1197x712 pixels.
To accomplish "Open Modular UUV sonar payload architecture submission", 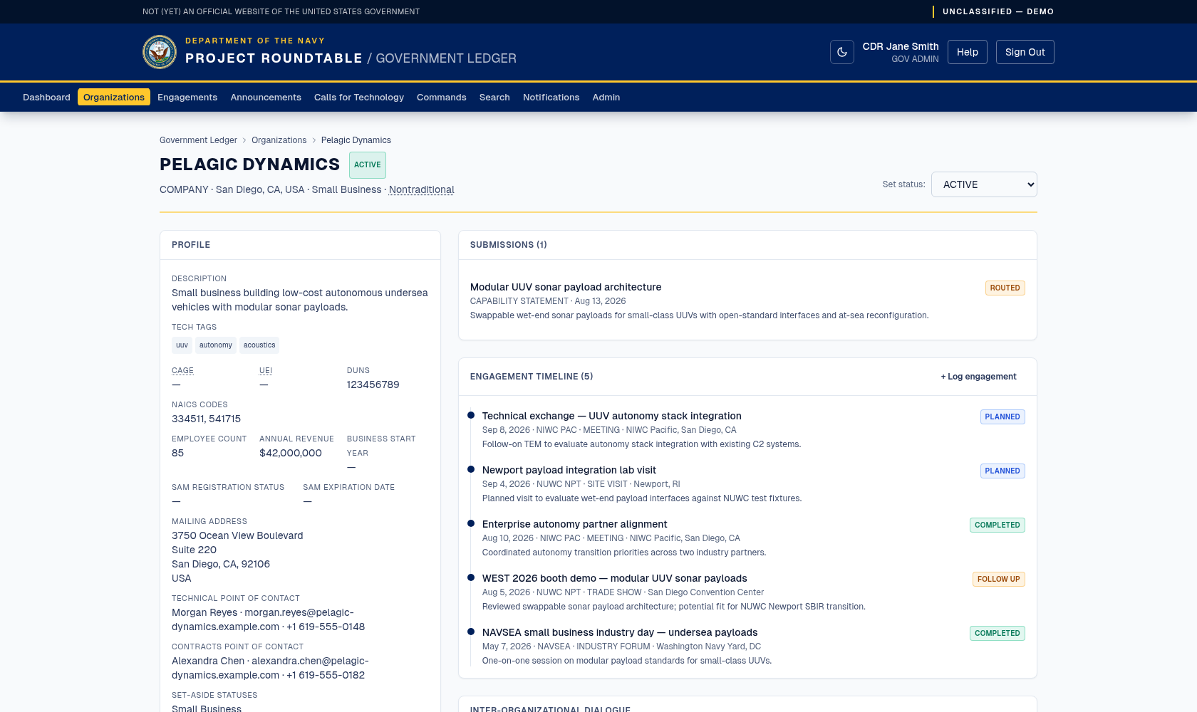I will [566, 287].
